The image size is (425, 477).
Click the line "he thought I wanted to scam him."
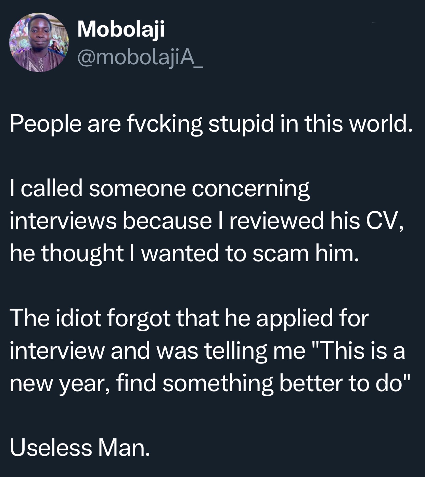[185, 253]
